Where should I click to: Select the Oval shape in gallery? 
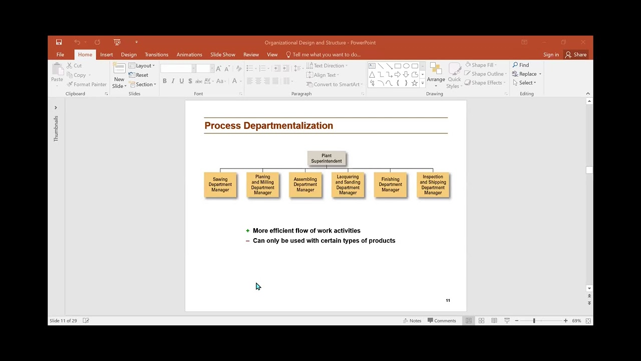406,66
